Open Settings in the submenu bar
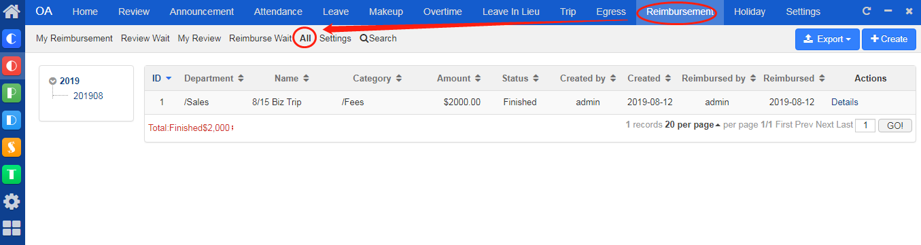This screenshot has height=245, width=921. coord(335,39)
